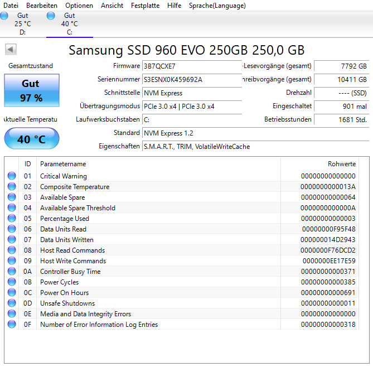Click ID cell 0A of Controller Busy Time
373x367 pixels.
coord(27,271)
